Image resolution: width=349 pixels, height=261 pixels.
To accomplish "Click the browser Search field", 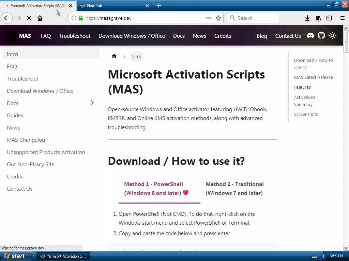I will [253, 18].
